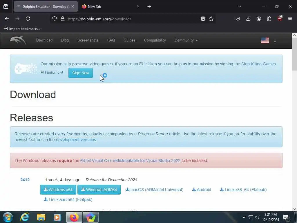Click the tracking protection shield icon
The width and height of the screenshot is (297, 223).
click(x=55, y=19)
